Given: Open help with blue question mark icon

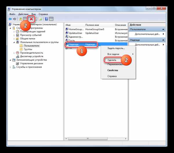Looking at the screenshot, I should tap(46, 19).
